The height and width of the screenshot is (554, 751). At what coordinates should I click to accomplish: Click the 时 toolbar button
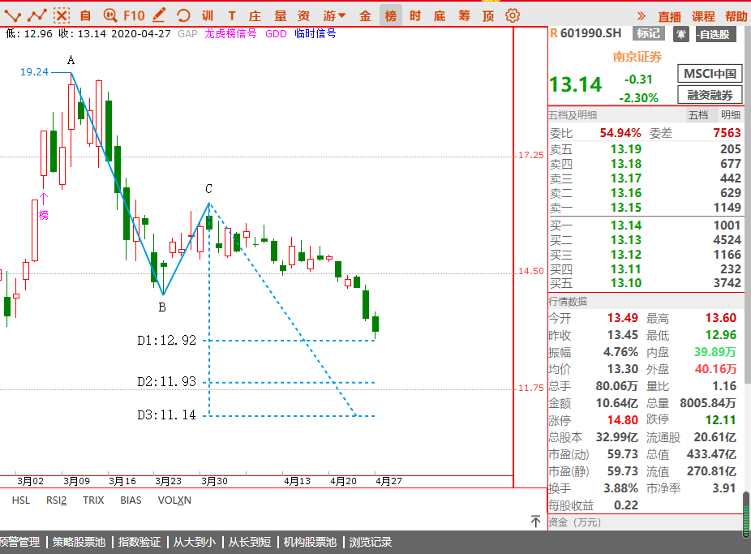[415, 15]
